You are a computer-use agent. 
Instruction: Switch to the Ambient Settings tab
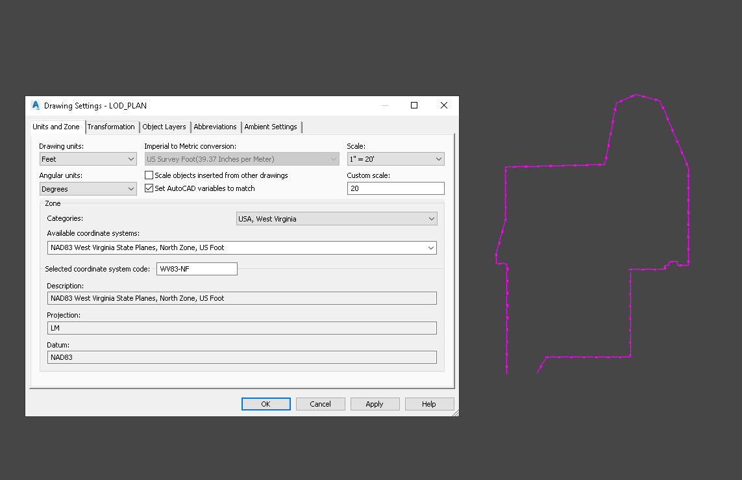[271, 127]
